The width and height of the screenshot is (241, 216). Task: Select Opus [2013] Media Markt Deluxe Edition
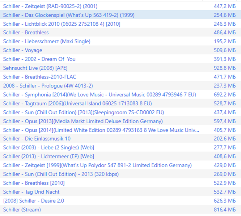click(x=83, y=121)
